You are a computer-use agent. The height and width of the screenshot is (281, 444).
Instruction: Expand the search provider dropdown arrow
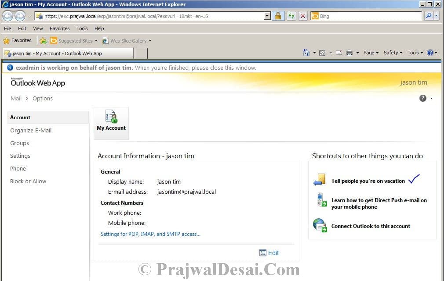[437, 16]
